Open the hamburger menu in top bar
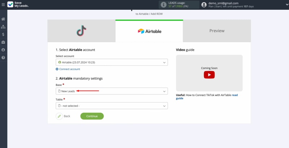 pos(3,4)
